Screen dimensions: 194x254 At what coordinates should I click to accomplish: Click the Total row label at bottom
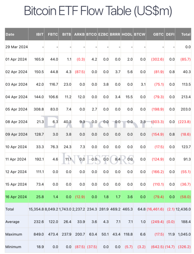10,209
